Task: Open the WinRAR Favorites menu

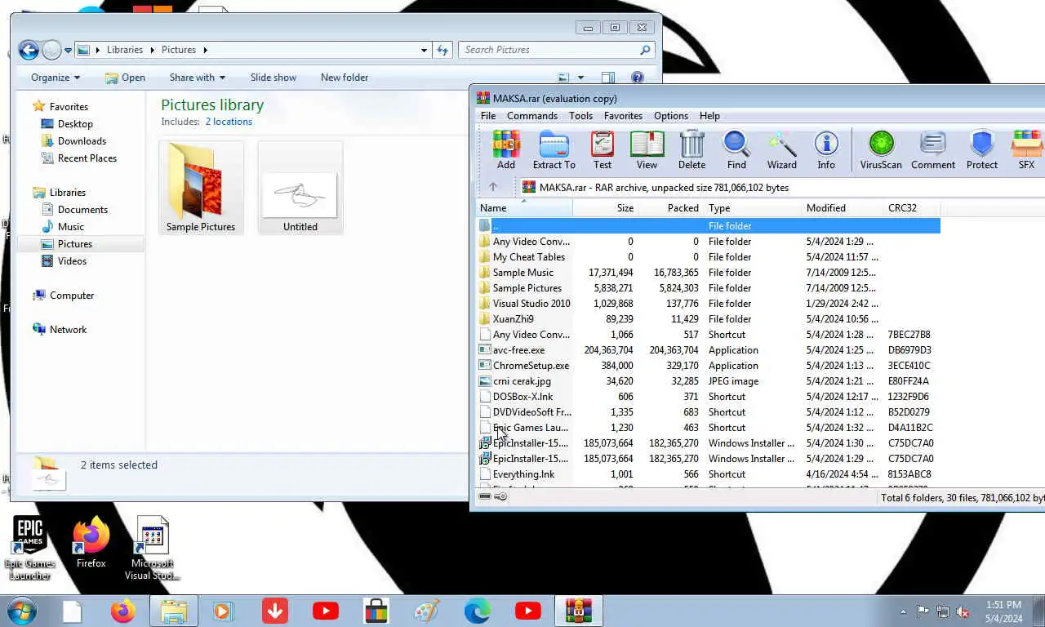Action: 623,116
